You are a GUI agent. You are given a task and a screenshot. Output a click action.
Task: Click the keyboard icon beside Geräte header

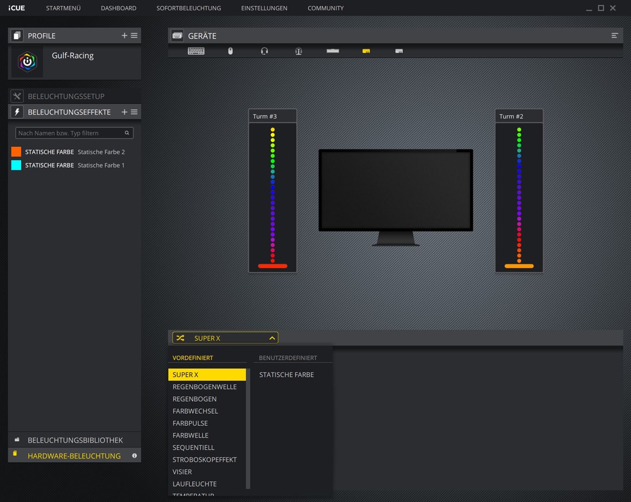[178, 36]
